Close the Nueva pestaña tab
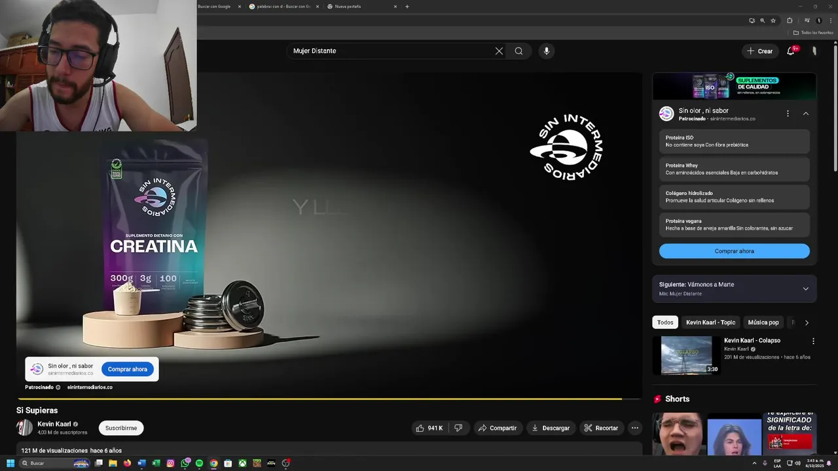Image resolution: width=838 pixels, height=471 pixels. pyautogui.click(x=395, y=7)
